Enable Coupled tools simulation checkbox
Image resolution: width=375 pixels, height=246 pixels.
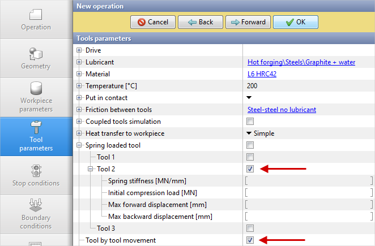coord(250,122)
